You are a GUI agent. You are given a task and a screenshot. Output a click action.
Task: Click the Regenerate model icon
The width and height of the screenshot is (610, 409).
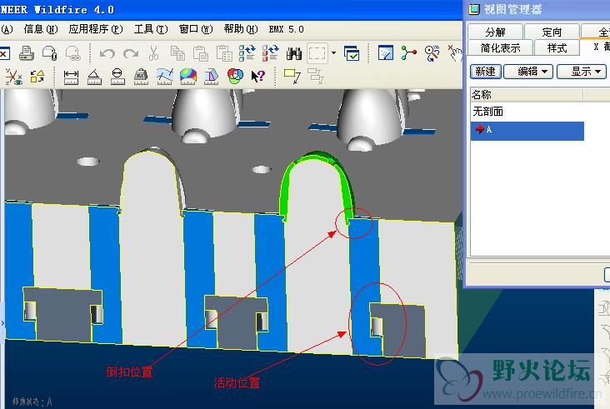coord(247,52)
